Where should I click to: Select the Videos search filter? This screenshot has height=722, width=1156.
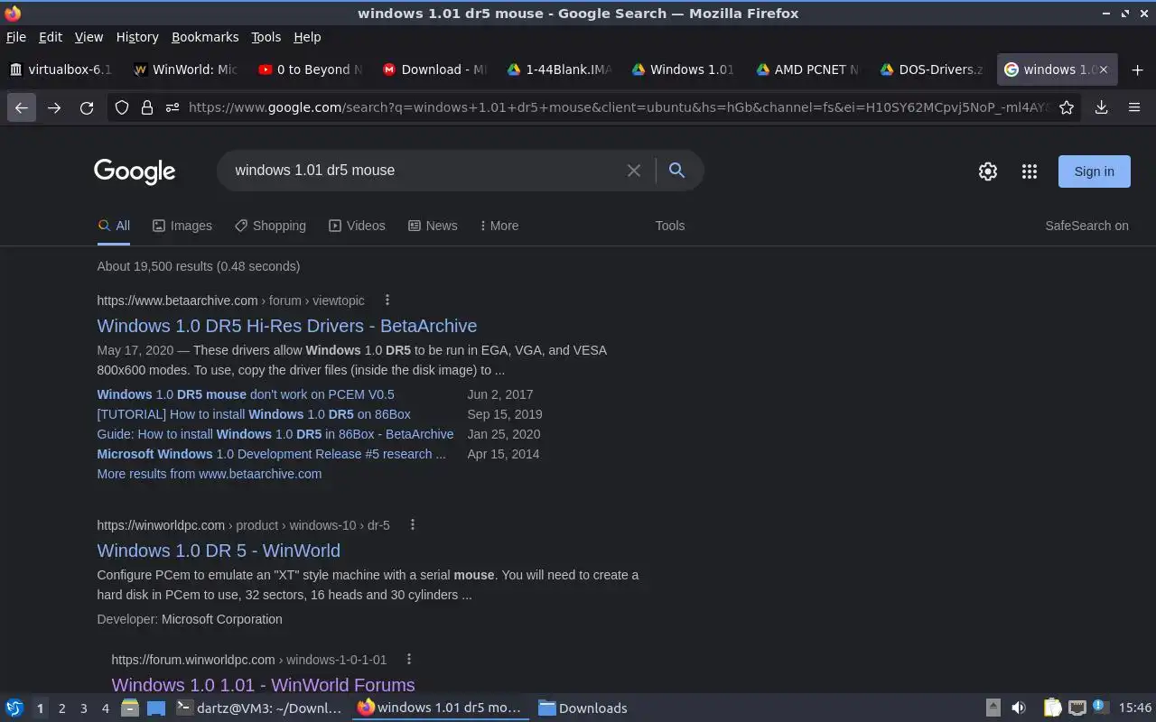point(357,226)
